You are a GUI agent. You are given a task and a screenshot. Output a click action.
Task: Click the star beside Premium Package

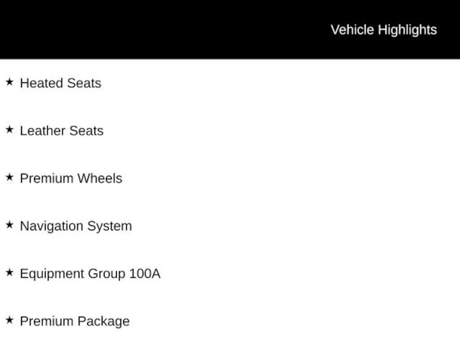click(x=9, y=320)
